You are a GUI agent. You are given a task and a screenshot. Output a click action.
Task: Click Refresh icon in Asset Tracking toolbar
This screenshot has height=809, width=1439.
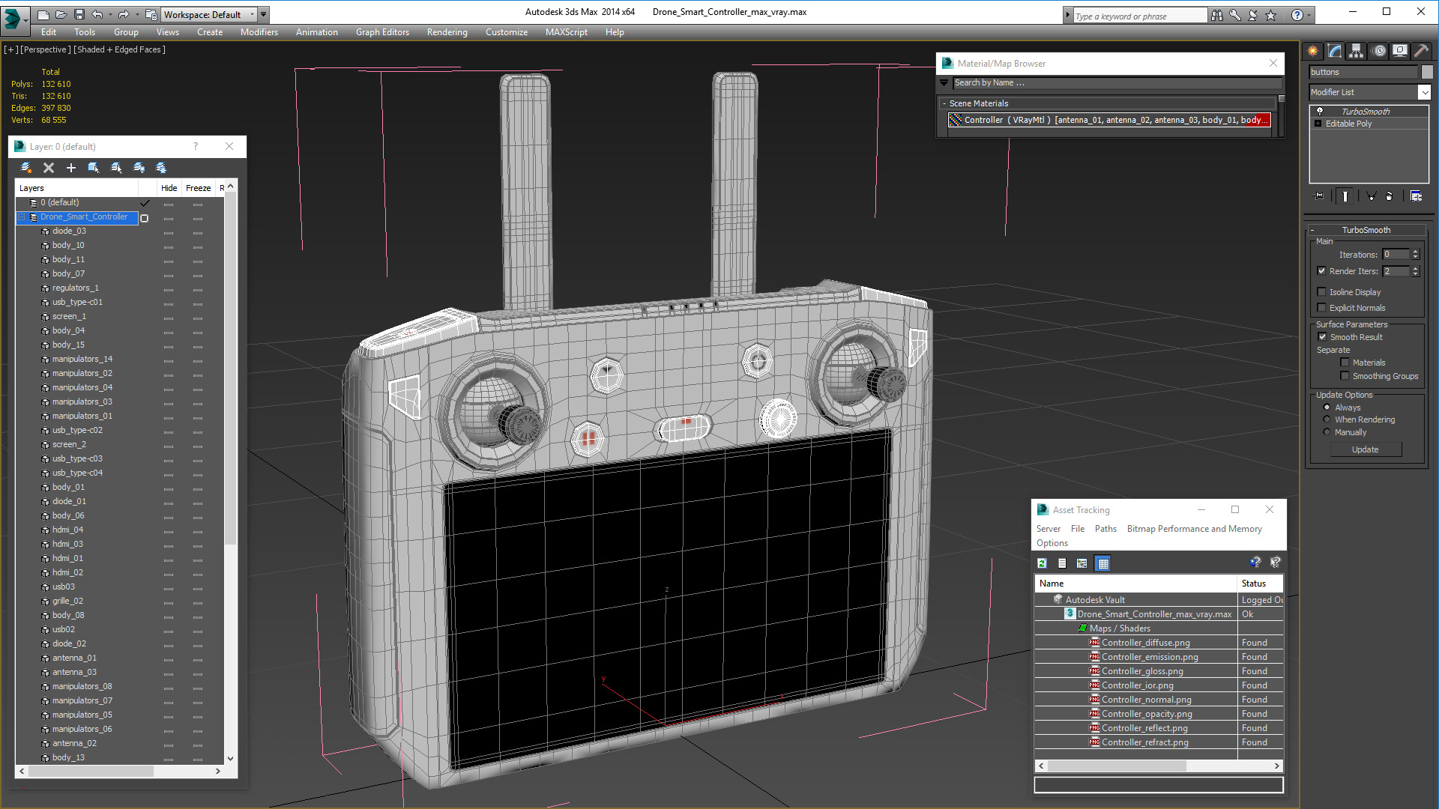point(1042,563)
